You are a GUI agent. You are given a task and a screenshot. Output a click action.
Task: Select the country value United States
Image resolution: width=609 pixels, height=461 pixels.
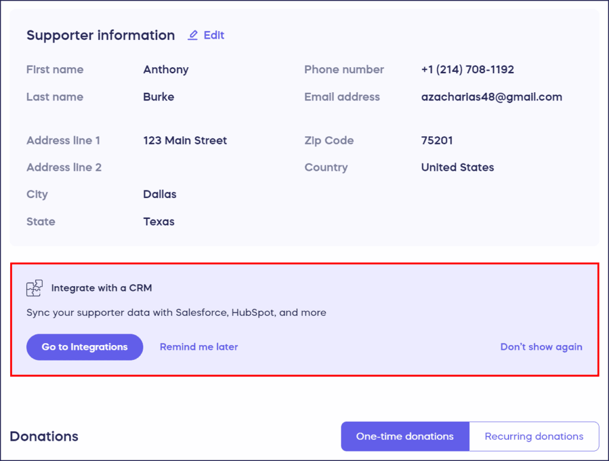(457, 168)
